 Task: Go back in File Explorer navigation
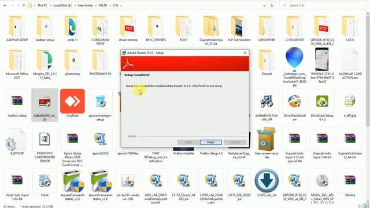point(5,5)
